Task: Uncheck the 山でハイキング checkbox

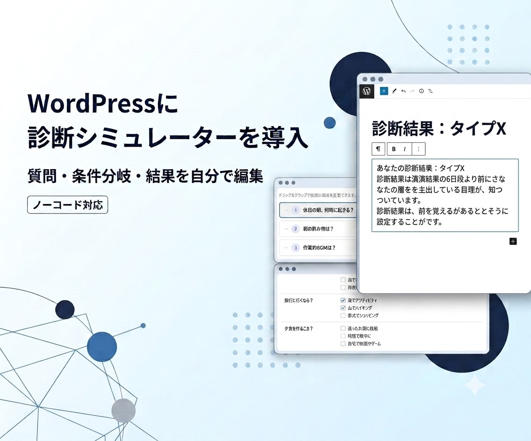Action: coord(343,308)
